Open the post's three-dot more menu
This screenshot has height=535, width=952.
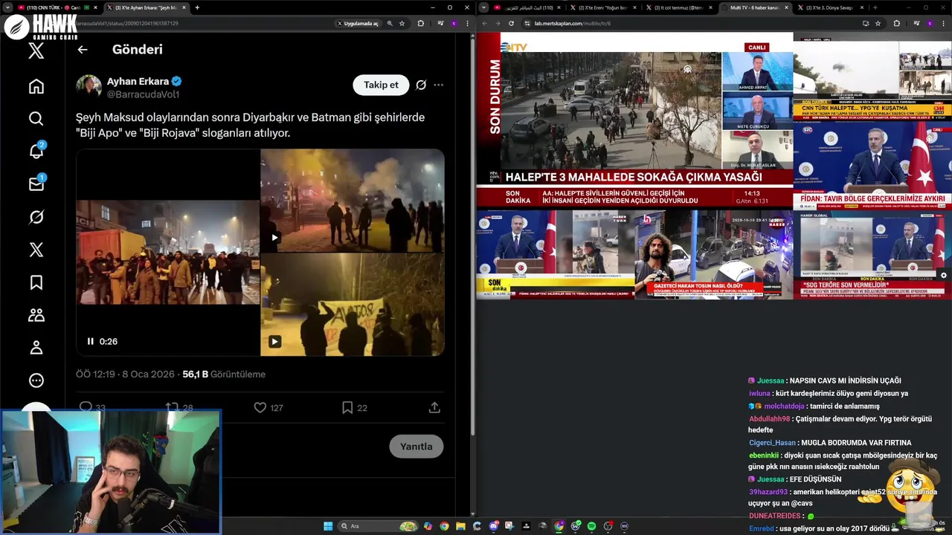click(439, 85)
